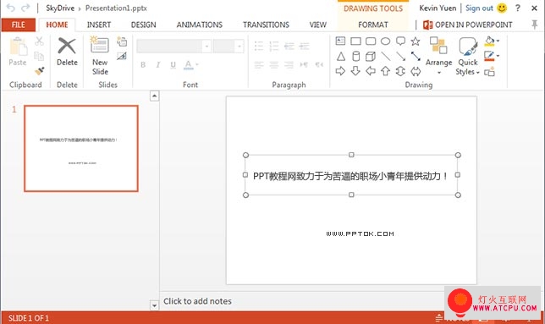
Task: Select the Triangle shape
Action: click(340, 57)
